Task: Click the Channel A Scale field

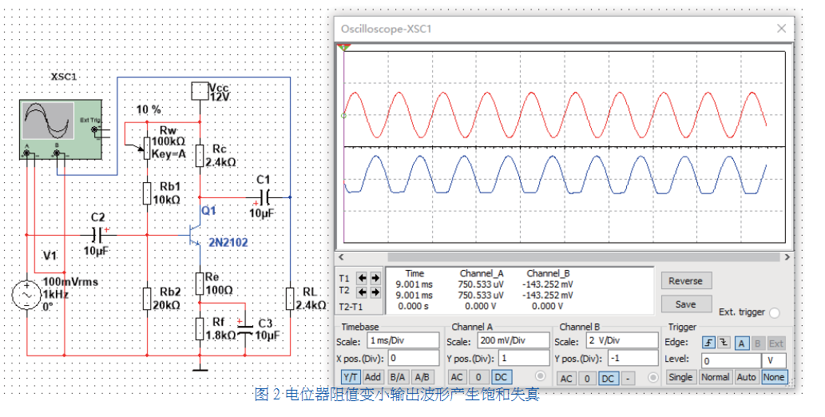Action: pyautogui.click(x=498, y=341)
